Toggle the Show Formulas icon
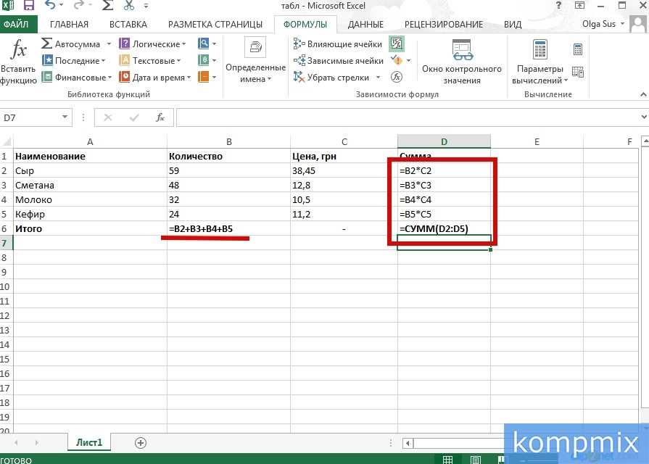 [396, 44]
